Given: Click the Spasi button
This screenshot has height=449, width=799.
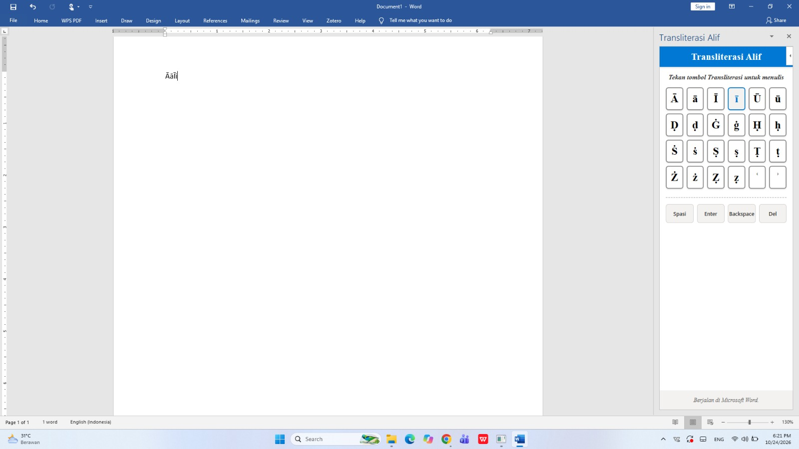Looking at the screenshot, I should 680,214.
